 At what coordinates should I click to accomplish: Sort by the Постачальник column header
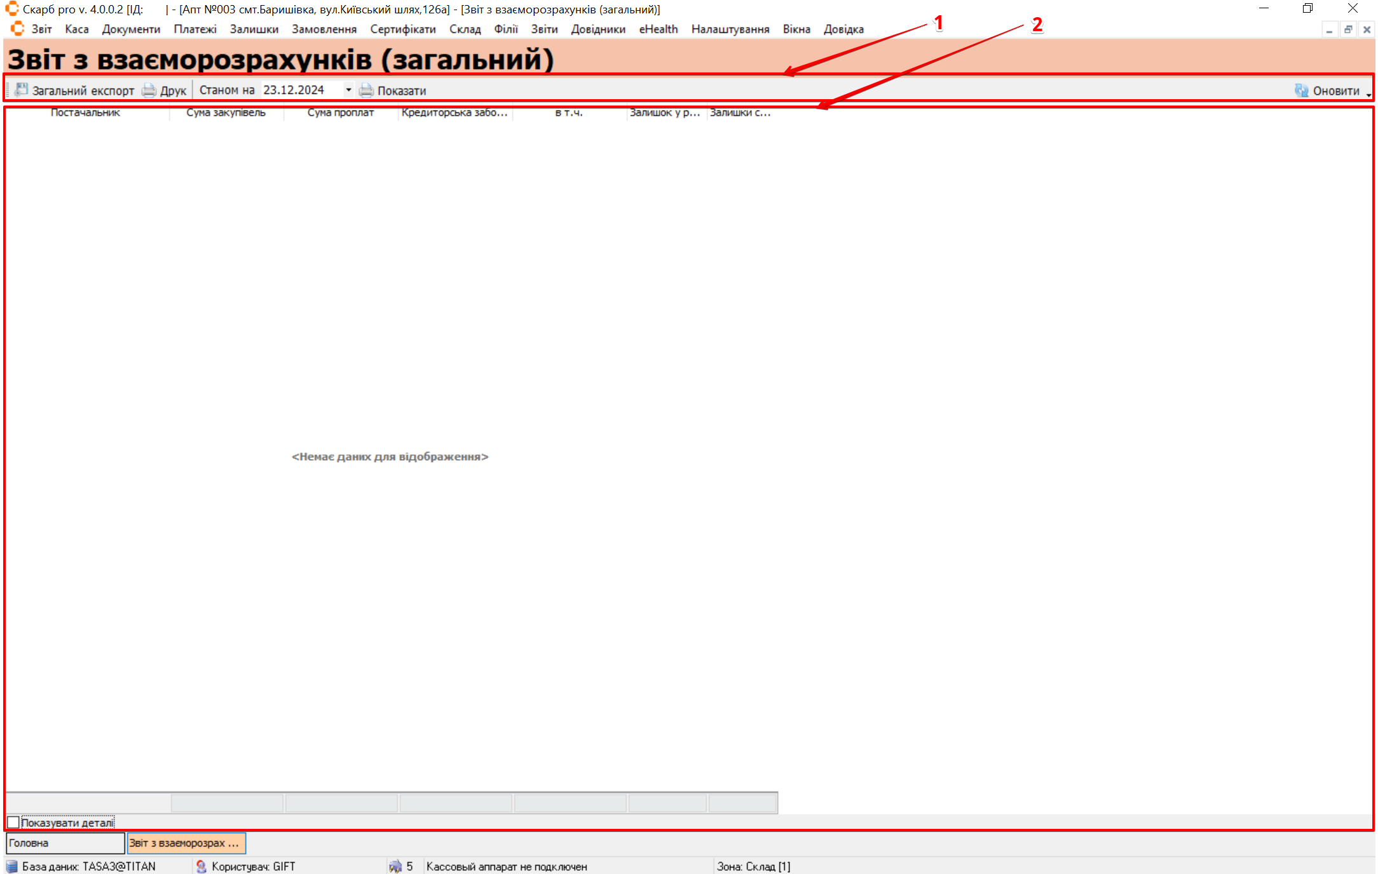click(x=85, y=113)
